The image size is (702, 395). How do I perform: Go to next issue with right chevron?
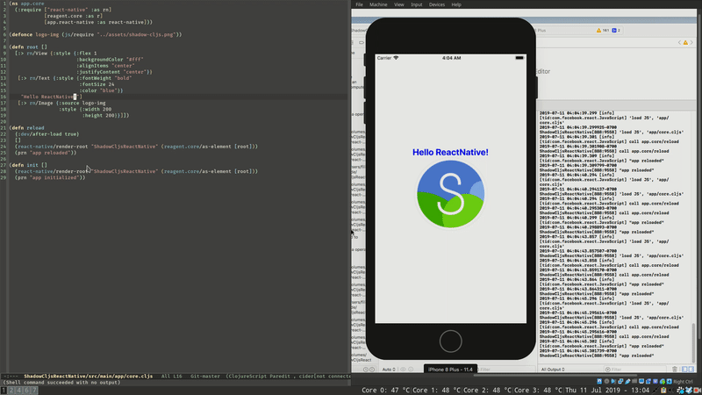pos(691,42)
